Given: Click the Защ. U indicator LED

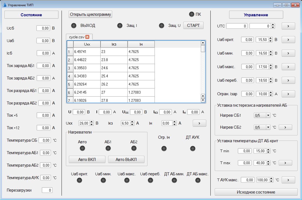Looking at the screenshot, I should (162, 26).
